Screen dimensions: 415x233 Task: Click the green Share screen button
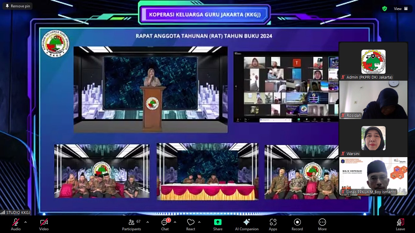(x=218, y=225)
